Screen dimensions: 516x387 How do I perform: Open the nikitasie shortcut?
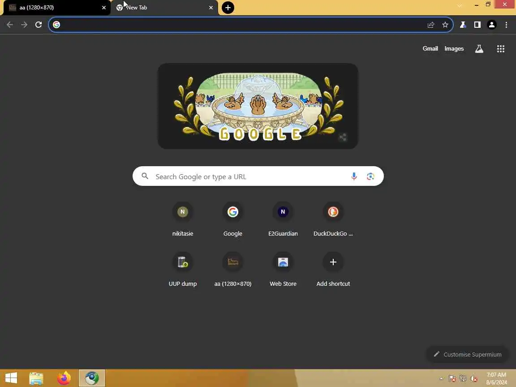coord(183,219)
